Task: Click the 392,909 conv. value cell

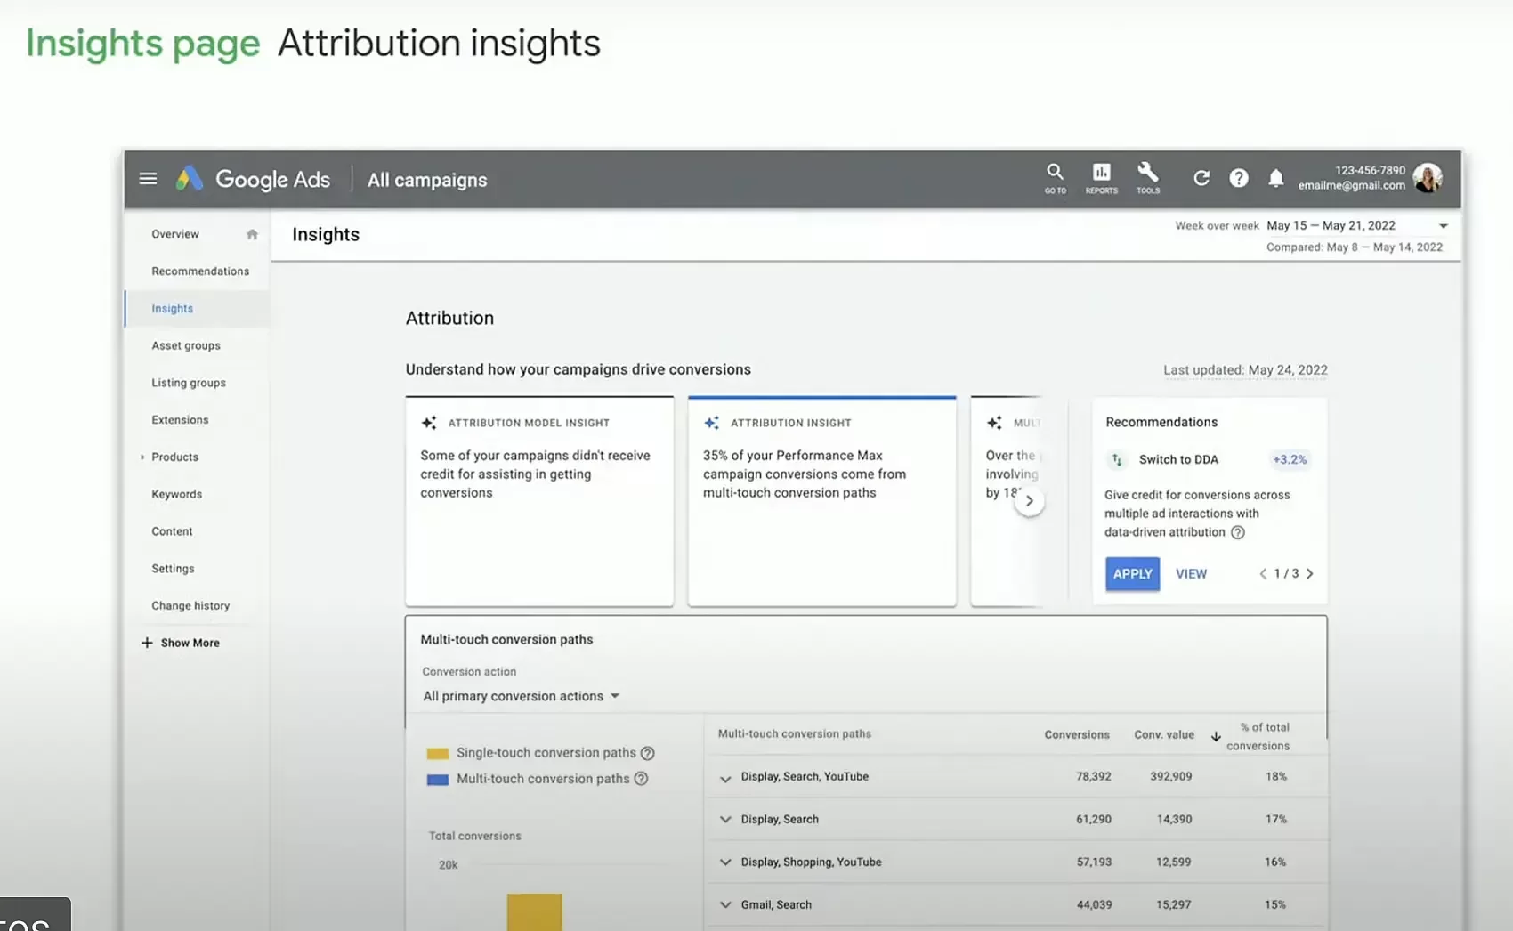Action: [1170, 776]
